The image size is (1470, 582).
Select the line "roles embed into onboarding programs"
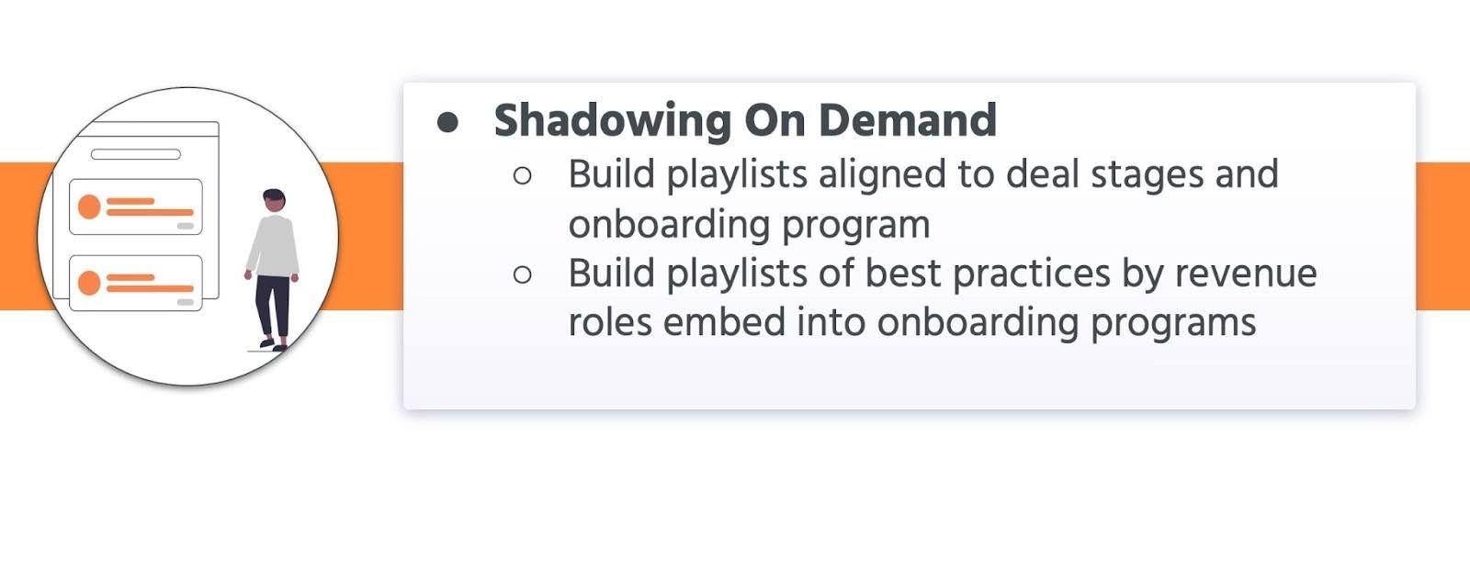click(911, 322)
